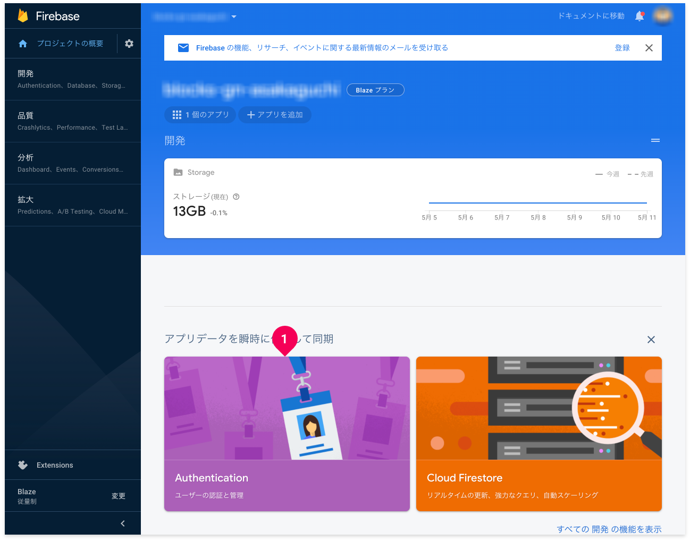The image size is (690, 541).
Task: Expand the 開発 sidebar section
Action: (73, 79)
